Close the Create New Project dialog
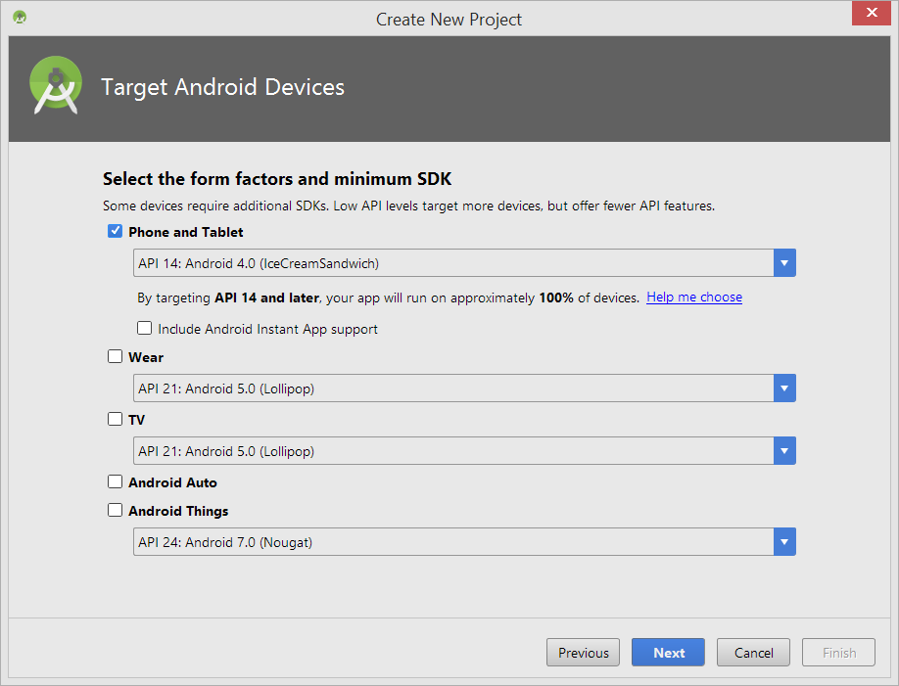The width and height of the screenshot is (899, 686). pos(871,13)
